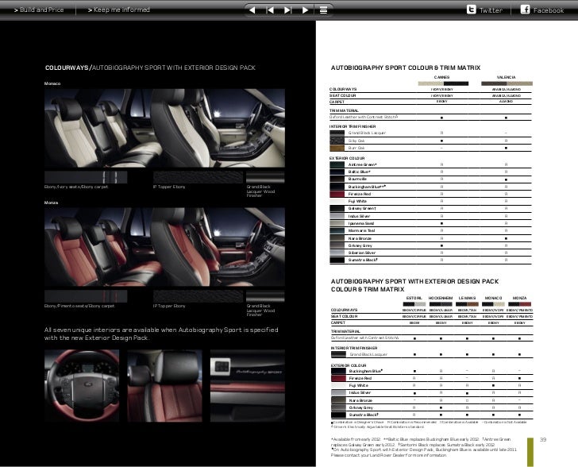The width and height of the screenshot is (578, 467).
Task: Select the 'Baltic Blue' label
Action: coord(360,172)
